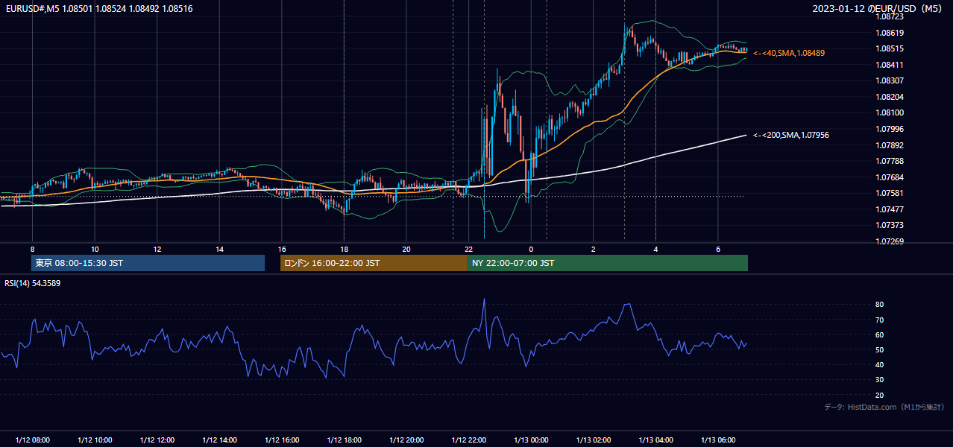Click price axis value 1.07788
Viewport: 953px width, 447px height.
point(890,161)
